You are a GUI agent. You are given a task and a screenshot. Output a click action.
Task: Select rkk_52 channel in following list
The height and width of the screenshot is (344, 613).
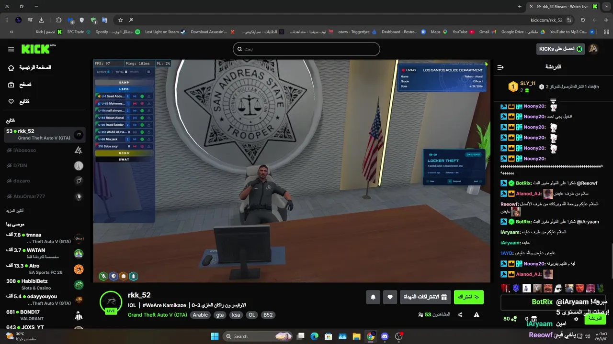45,134
